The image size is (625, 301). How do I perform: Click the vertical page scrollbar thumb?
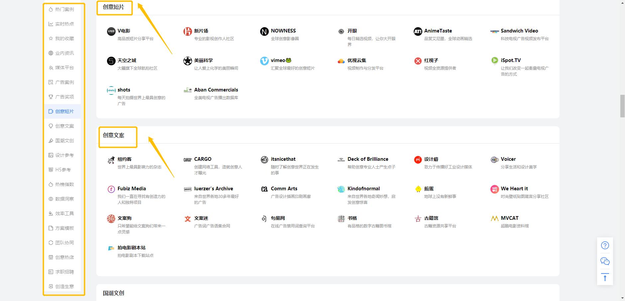click(622, 106)
